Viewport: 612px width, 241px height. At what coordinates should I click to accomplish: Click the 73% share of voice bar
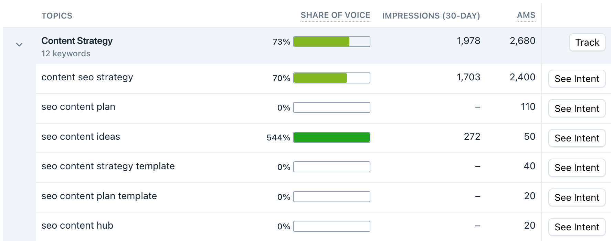click(331, 42)
